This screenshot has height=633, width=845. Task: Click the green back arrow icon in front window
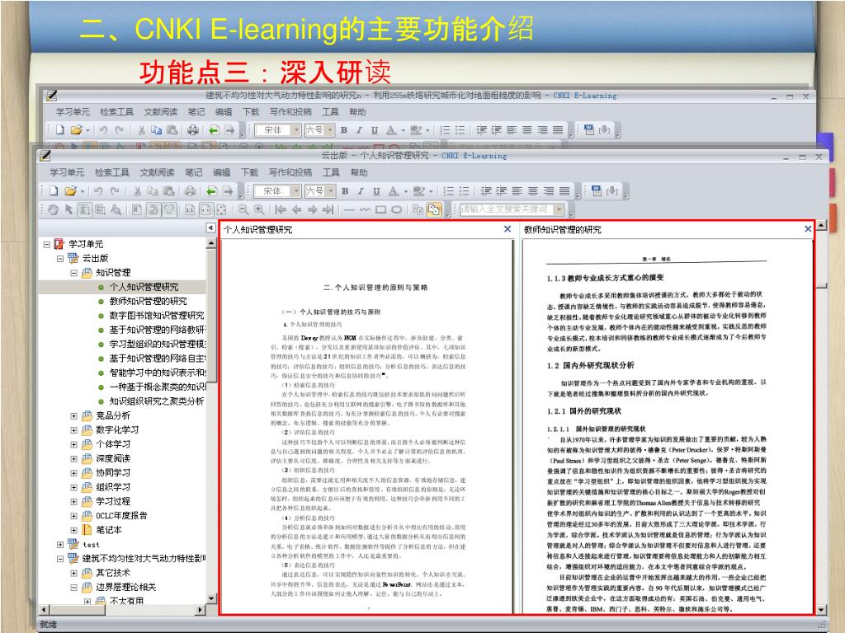[x=211, y=190]
